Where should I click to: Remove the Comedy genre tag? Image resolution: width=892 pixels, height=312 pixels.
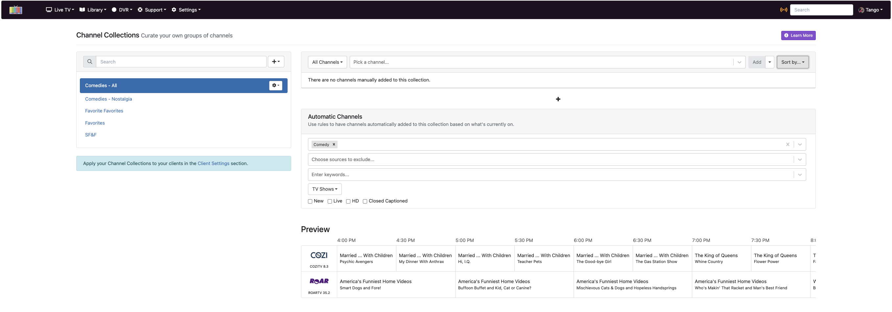tap(334, 144)
